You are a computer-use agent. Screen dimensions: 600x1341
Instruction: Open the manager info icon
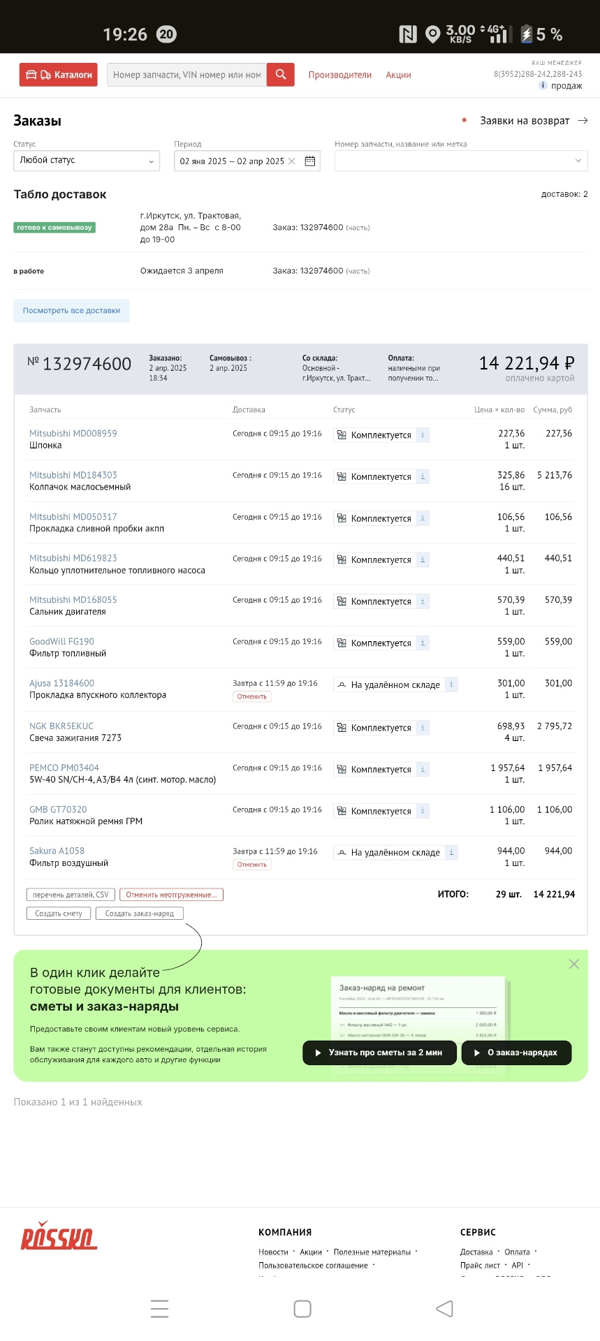tap(543, 85)
